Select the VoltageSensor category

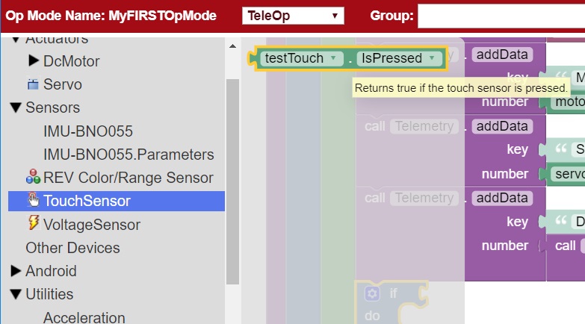coord(91,224)
